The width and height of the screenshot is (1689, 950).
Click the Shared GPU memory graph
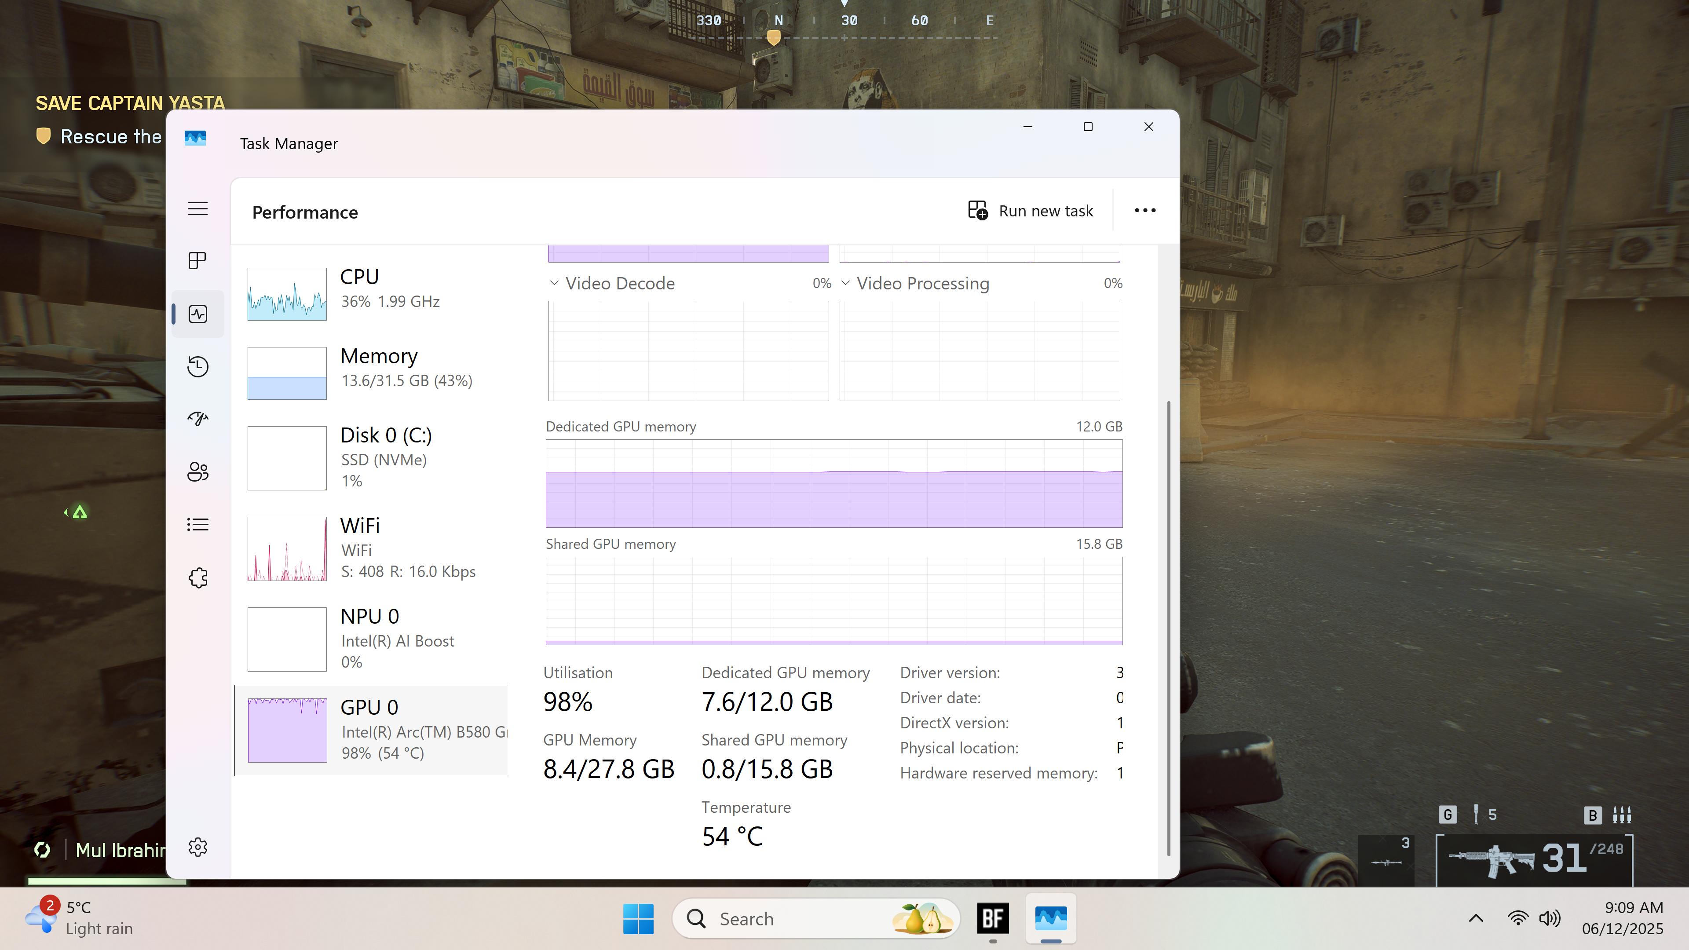point(834,601)
